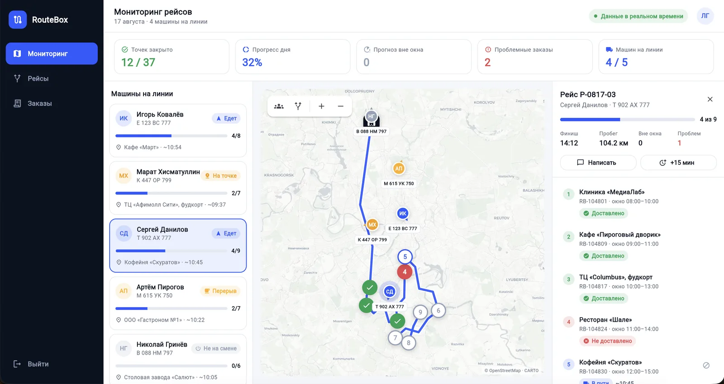Viewport: 724px width, 384px height.
Task: Click Артём Пирогов's Перерыв status badge
Action: pos(220,291)
